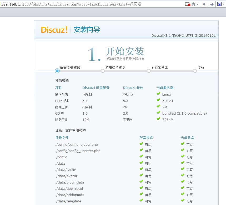
Task: Click the Discuz! 最佳 column header
Action: point(133,88)
